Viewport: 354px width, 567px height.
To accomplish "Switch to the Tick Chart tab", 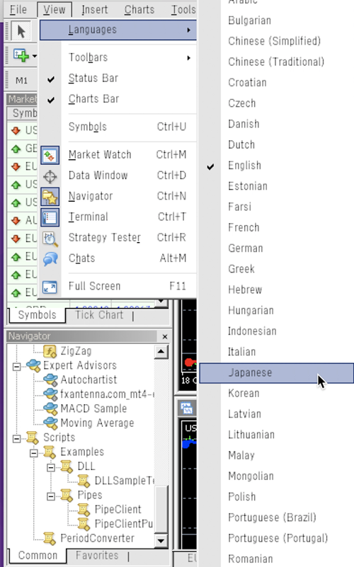I will click(99, 315).
